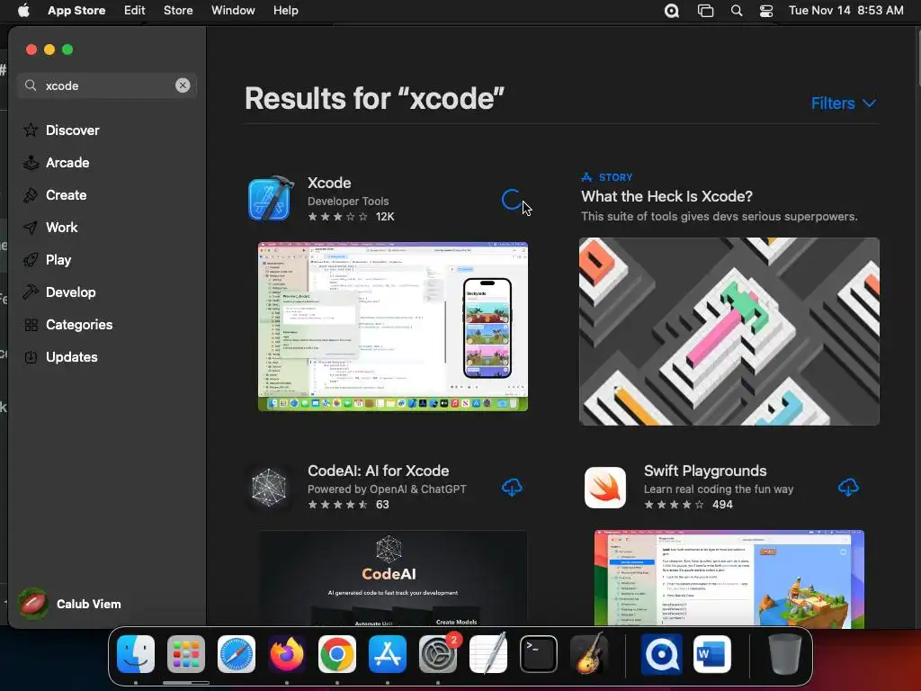Open the story artwork with hammer illustration

[729, 331]
